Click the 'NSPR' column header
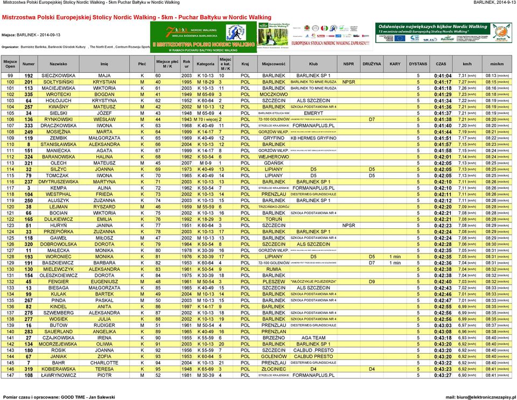 (x=348, y=64)
